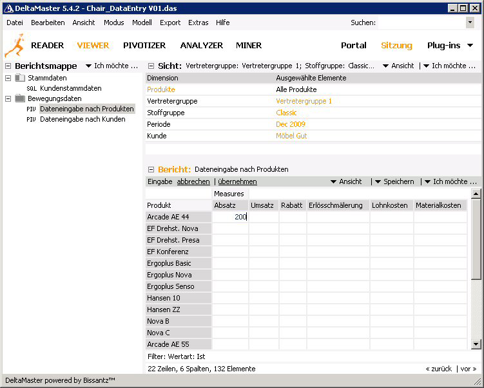Click the Materialkosten column header

[440, 205]
